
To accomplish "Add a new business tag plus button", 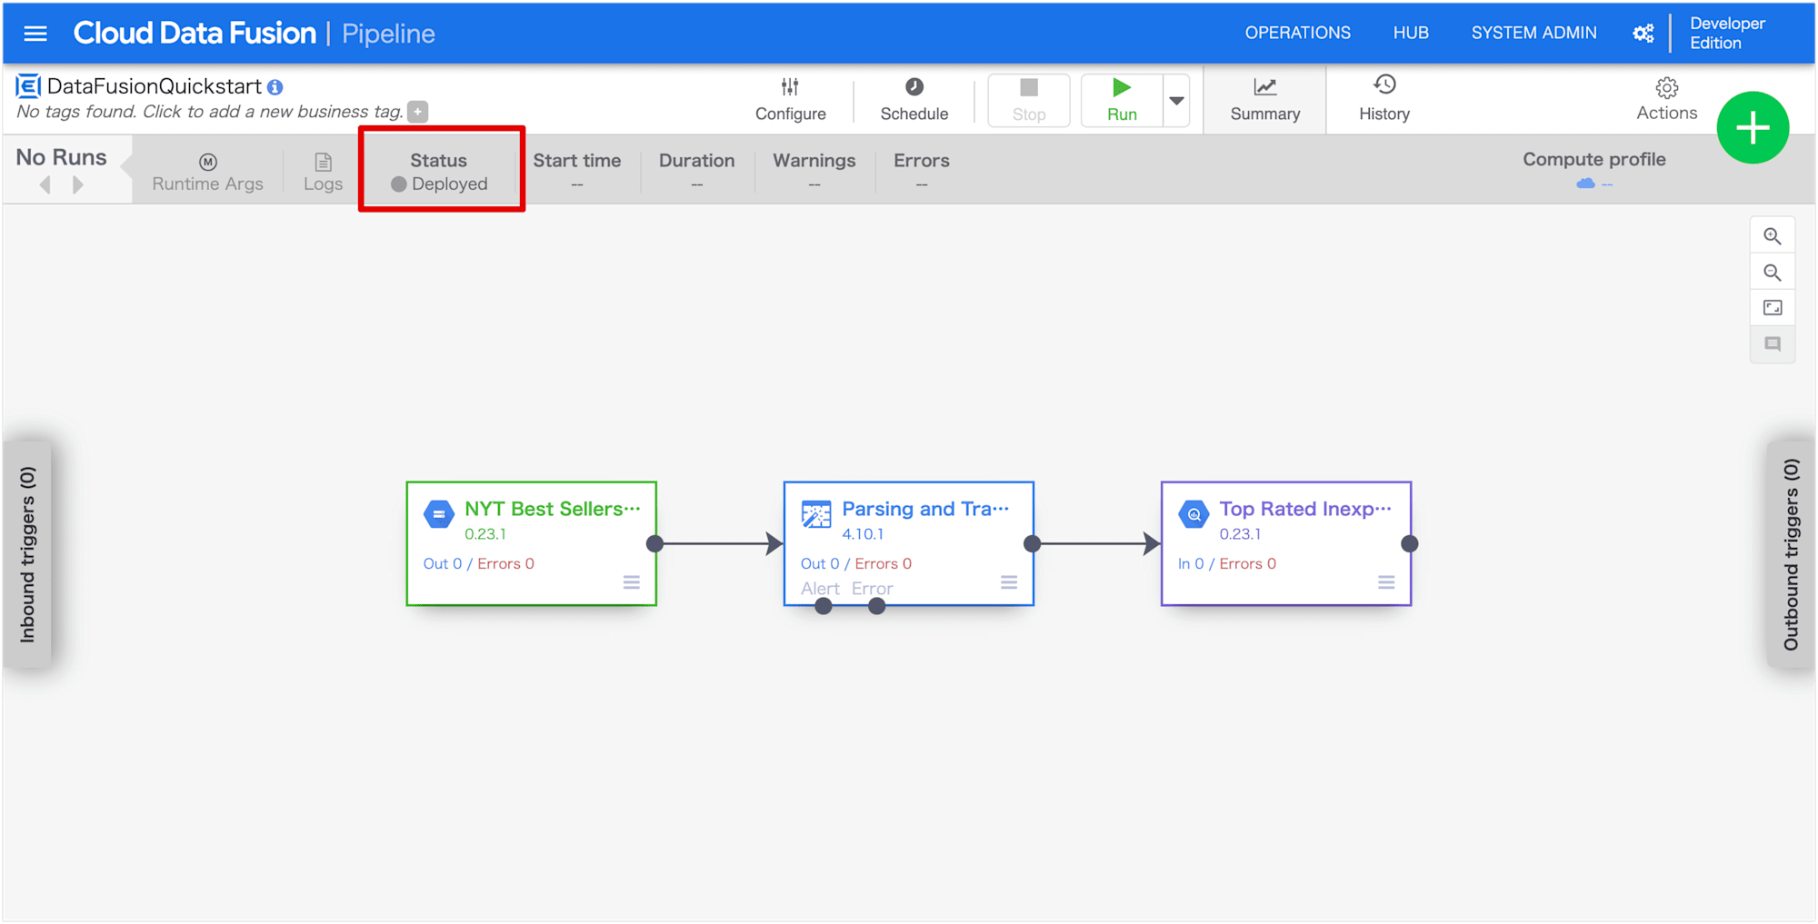I will coord(418,112).
